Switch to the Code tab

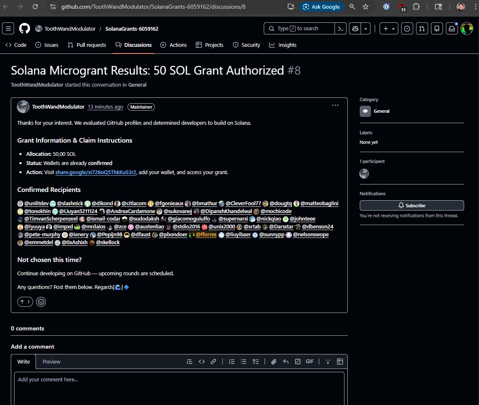click(x=16, y=45)
